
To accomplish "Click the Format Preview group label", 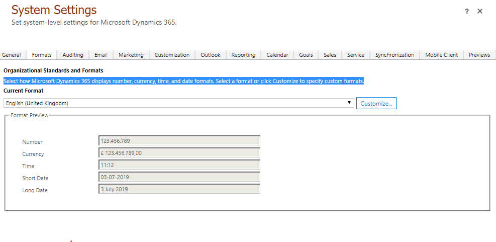I will click(x=30, y=115).
